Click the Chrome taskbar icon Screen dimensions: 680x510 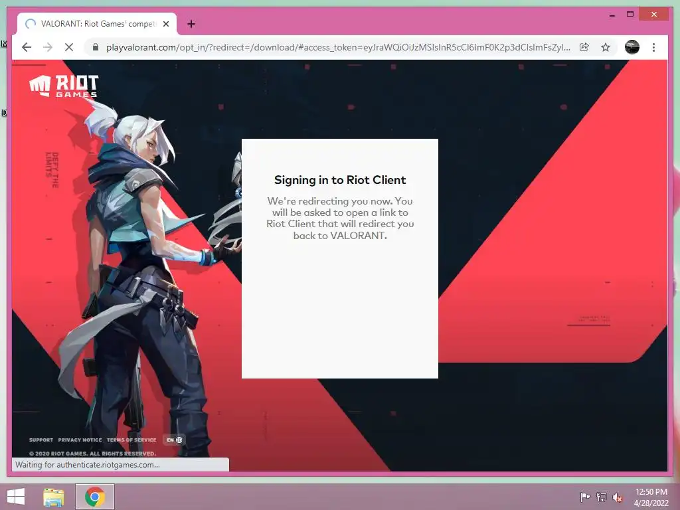pos(94,497)
